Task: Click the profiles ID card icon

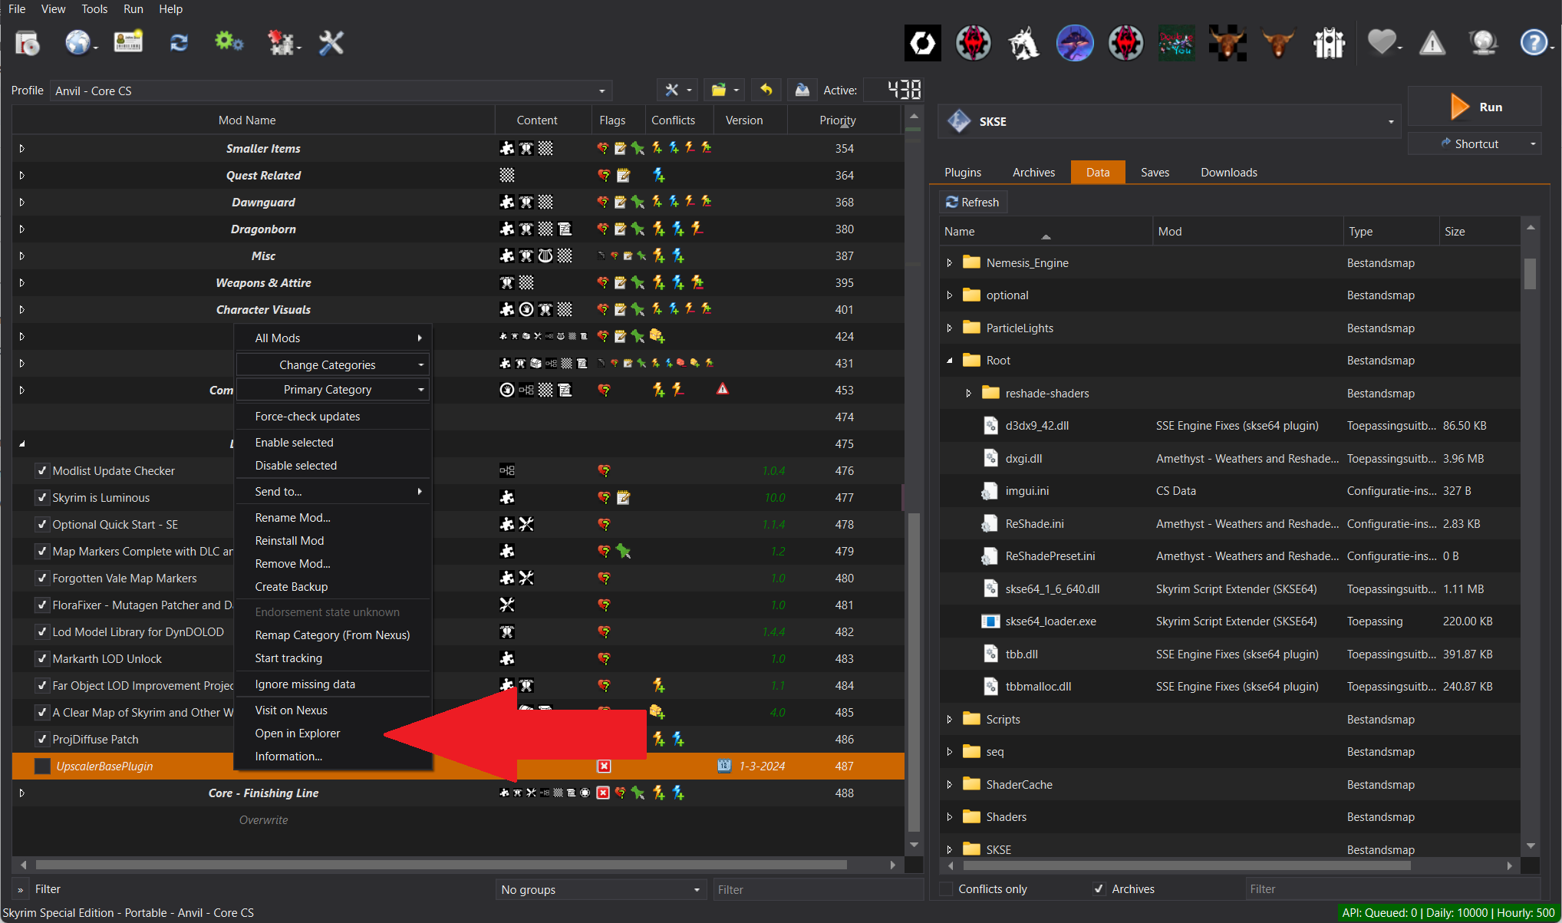Action: pyautogui.click(x=128, y=41)
